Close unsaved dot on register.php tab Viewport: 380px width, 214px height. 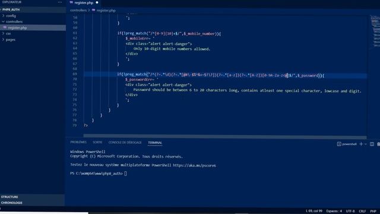point(97,2)
